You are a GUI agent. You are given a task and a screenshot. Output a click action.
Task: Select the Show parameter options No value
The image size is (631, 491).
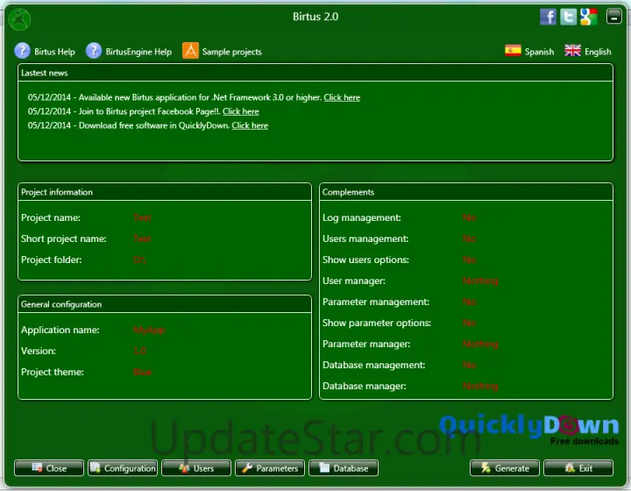tap(469, 323)
